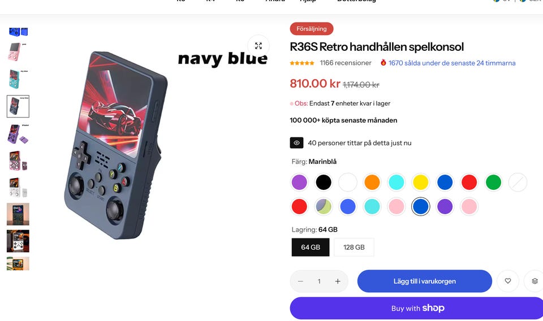
Task: Open the 1166 recensioner reviews link
Action: (x=345, y=63)
